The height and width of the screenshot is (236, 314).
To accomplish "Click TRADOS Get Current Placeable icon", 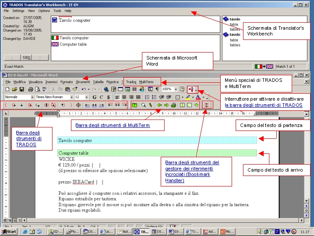I will pyautogui.click(x=94, y=105).
